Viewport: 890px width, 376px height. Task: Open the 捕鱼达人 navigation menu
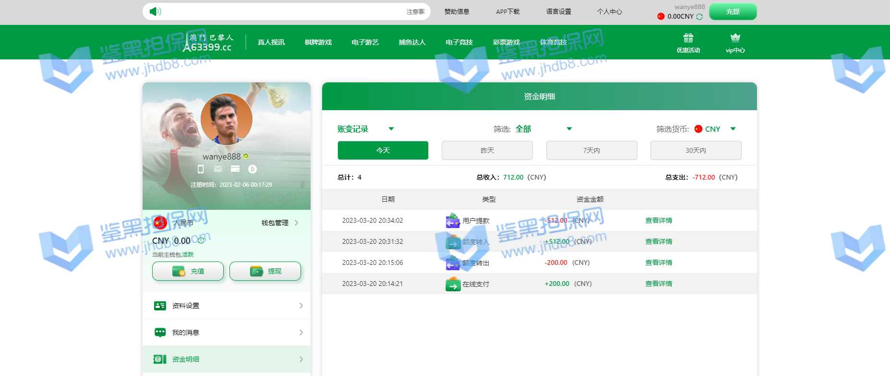coord(412,42)
